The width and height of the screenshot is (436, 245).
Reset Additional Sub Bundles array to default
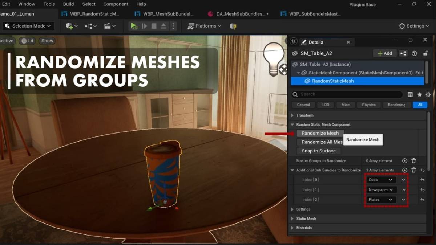[x=423, y=170]
